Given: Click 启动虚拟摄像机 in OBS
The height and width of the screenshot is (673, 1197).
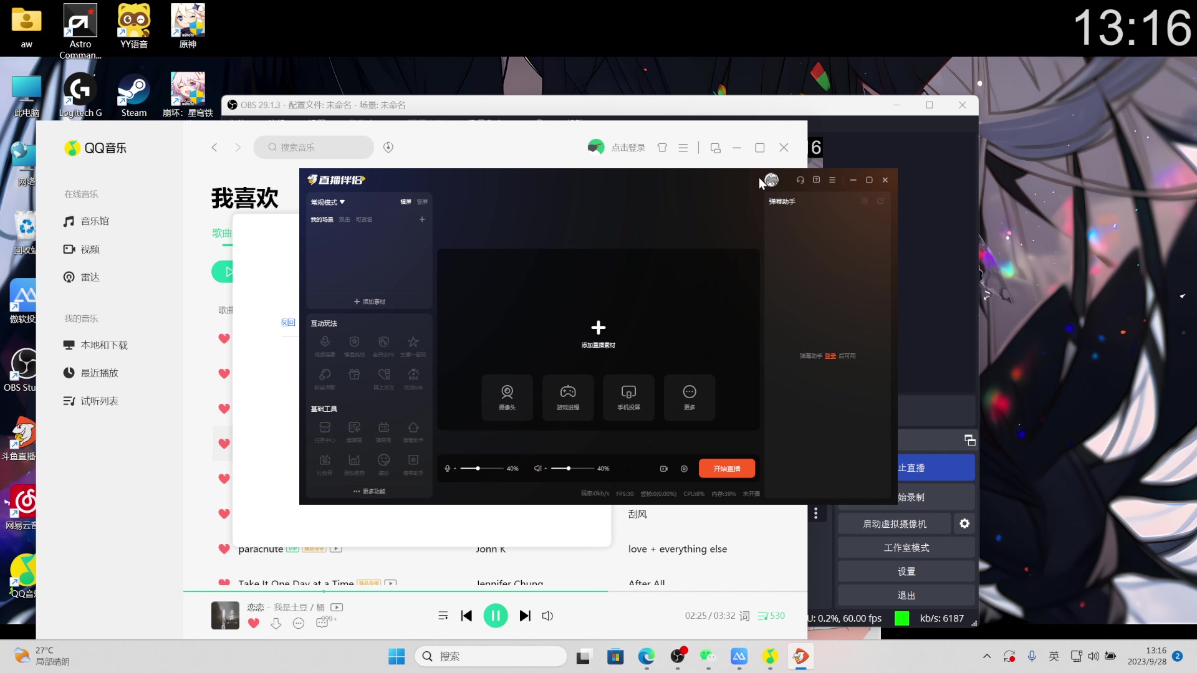Looking at the screenshot, I should [894, 524].
